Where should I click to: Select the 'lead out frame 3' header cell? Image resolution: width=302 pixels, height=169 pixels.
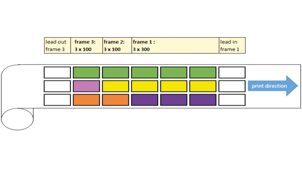click(x=57, y=45)
